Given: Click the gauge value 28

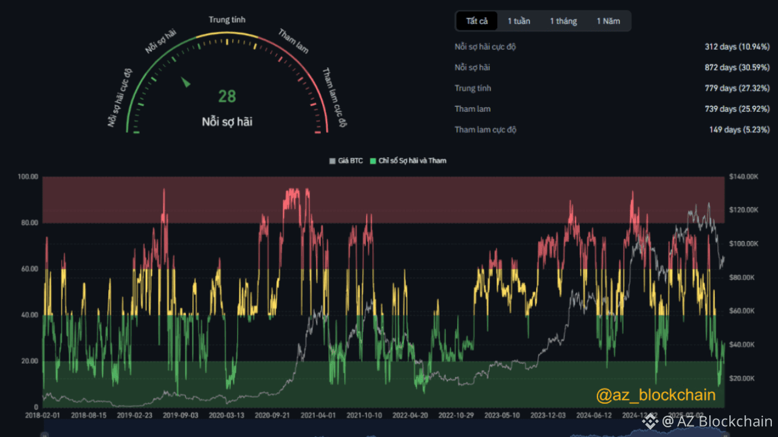Looking at the screenshot, I should [x=227, y=97].
